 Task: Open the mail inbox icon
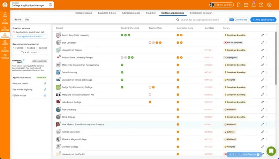point(246,5)
